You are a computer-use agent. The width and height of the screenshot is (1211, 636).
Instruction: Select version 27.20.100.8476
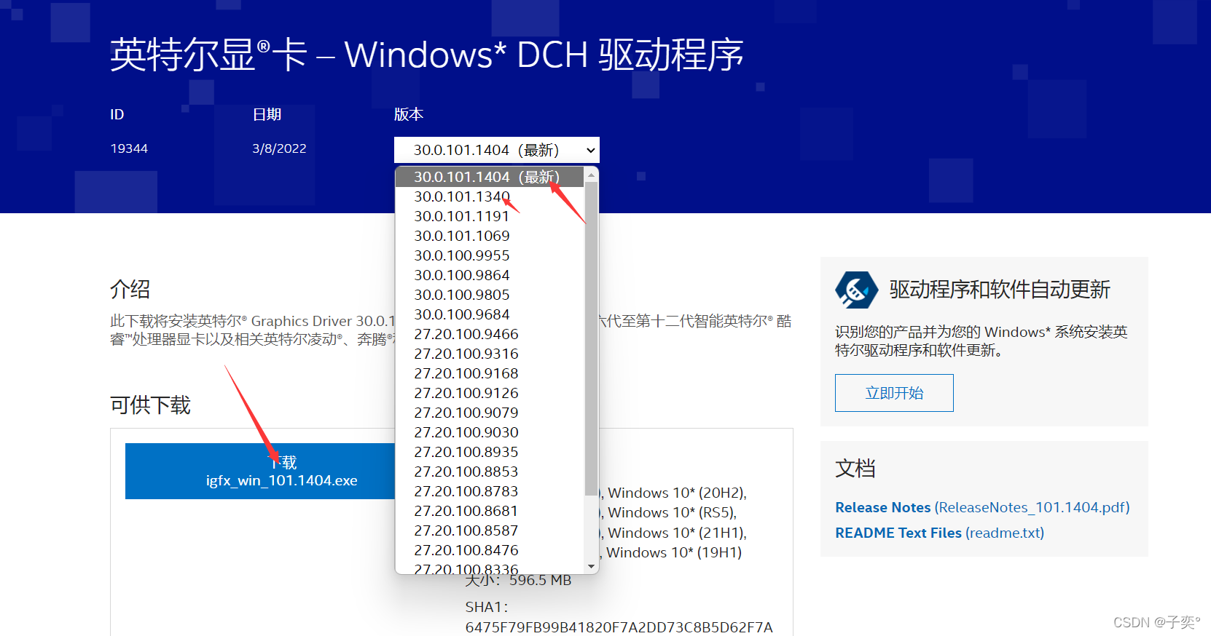[x=490, y=550]
